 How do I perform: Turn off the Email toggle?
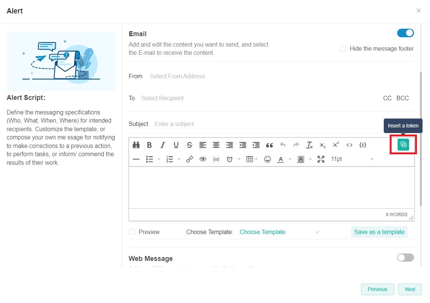(405, 33)
